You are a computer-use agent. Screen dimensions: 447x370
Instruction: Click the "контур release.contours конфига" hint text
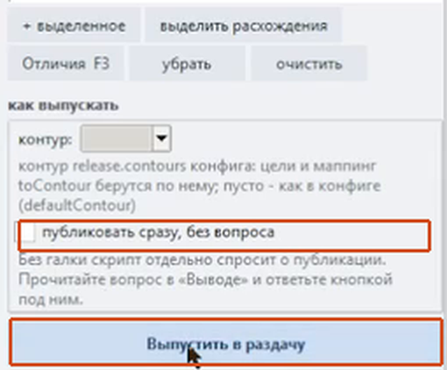(200, 186)
